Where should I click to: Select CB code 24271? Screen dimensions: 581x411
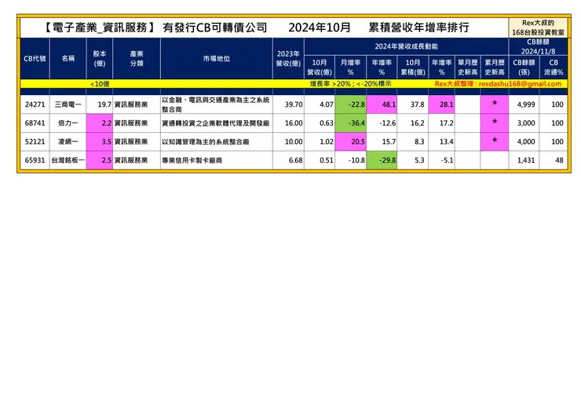pyautogui.click(x=35, y=105)
